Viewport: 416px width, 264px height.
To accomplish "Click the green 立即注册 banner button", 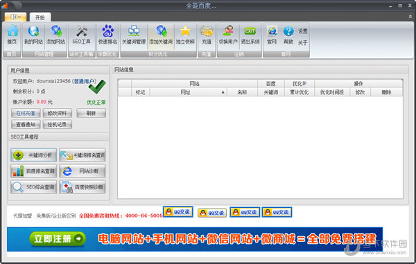I will tap(58, 239).
